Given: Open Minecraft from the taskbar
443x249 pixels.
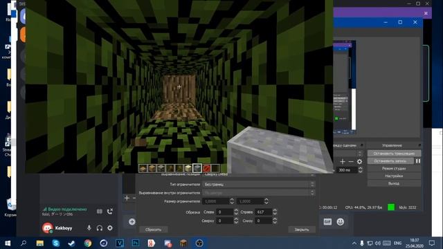Looking at the screenshot, I should [x=183, y=243].
